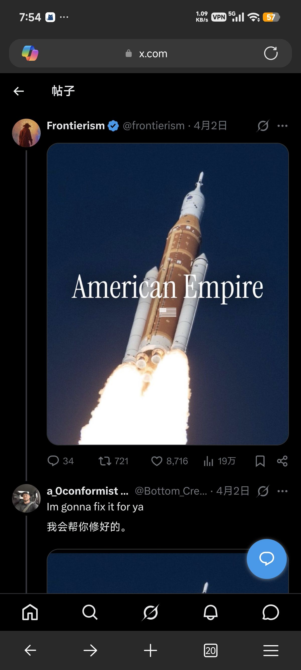This screenshot has height=670, width=301.
Task: Open more options on Frontierism post
Action: click(x=282, y=126)
